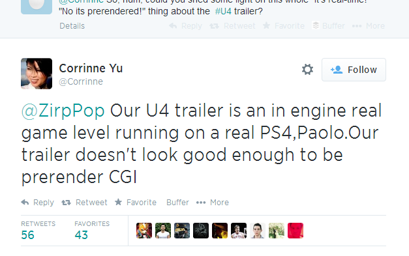Favorite the top faded tweet
Image resolution: width=409 pixels, height=256 pixels.
(x=284, y=25)
